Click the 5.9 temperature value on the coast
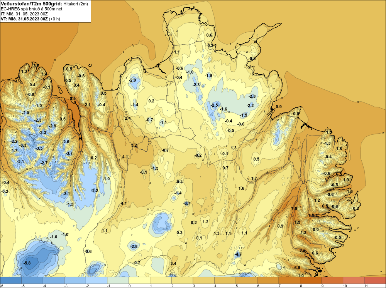The height and width of the screenshot is (288, 386). click(279, 107)
